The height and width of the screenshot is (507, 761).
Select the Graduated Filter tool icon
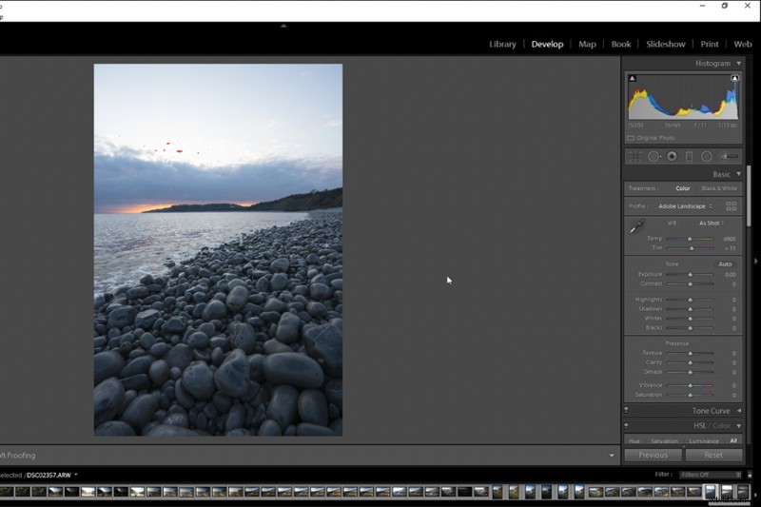[x=689, y=156]
